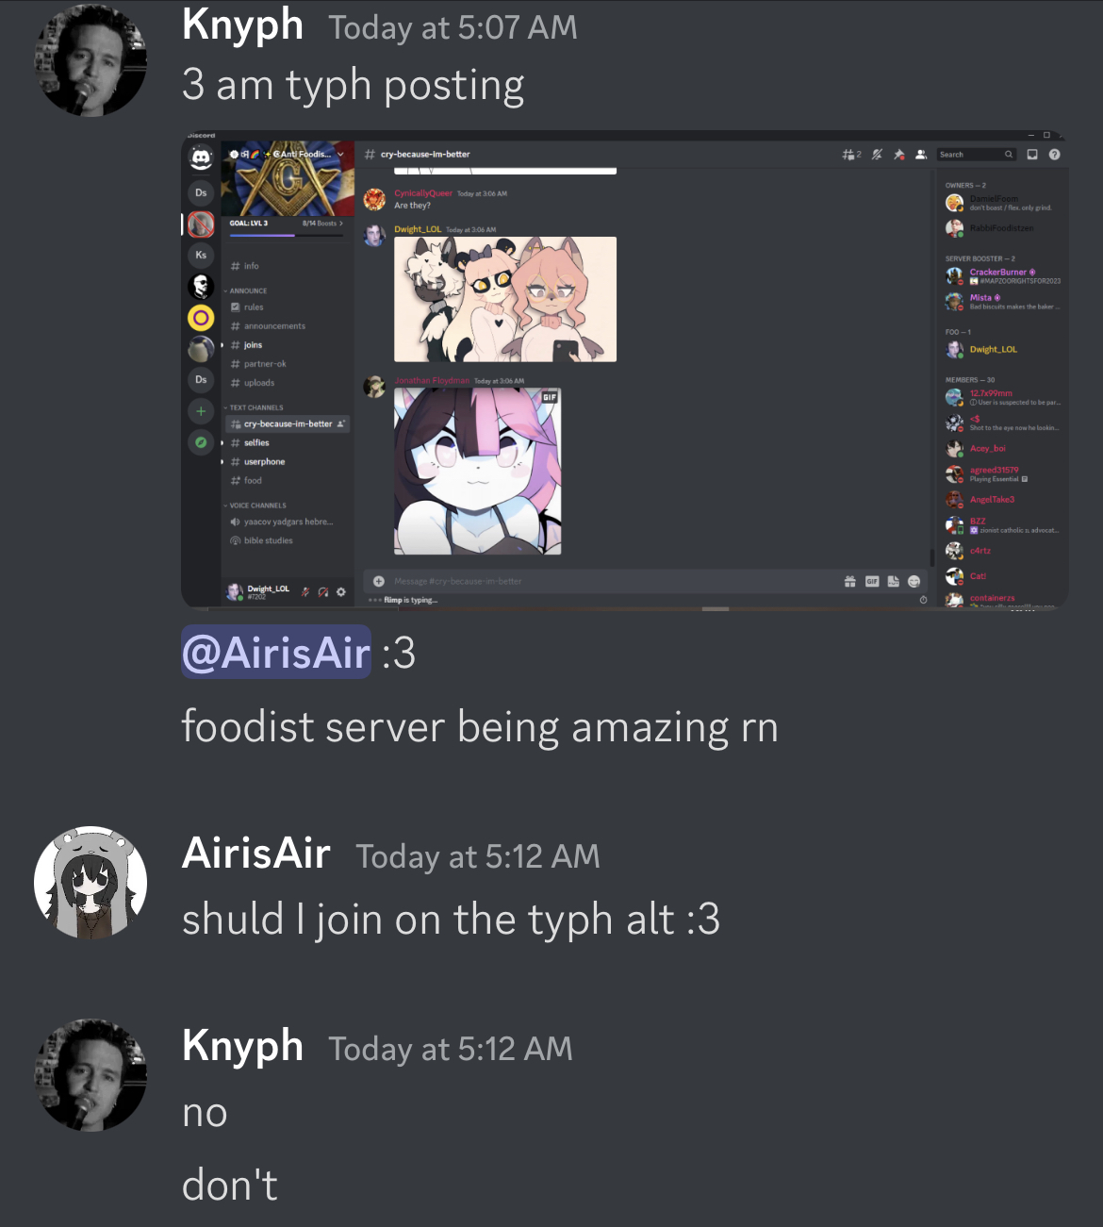Click the gift Nitro icon in message bar
Image resolution: width=1103 pixels, height=1227 pixels.
pos(849,582)
